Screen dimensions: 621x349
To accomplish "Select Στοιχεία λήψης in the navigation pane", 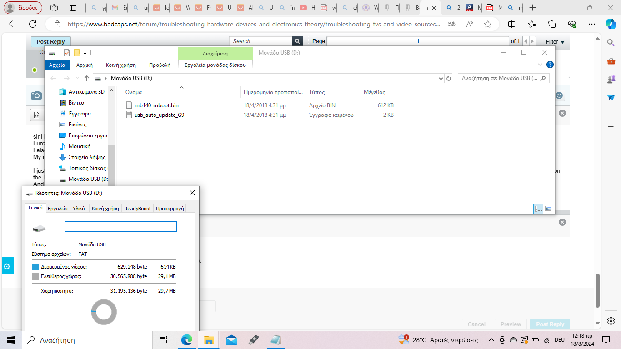I will tap(82, 157).
